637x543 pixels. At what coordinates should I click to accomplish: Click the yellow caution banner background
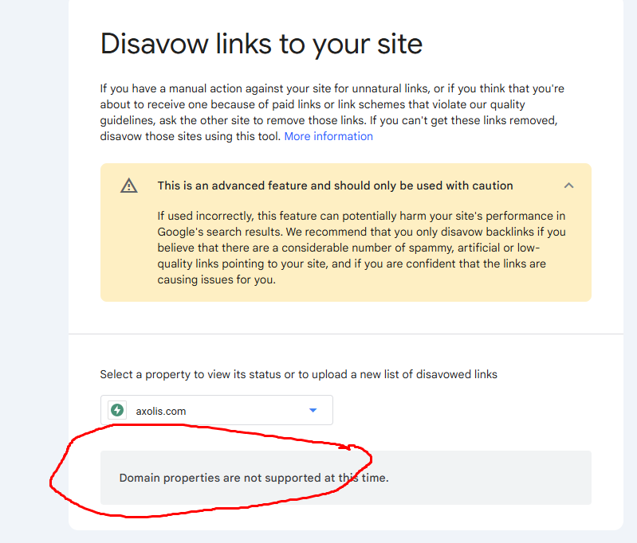point(346,232)
